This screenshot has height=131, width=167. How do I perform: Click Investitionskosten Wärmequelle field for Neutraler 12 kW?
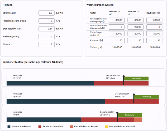click(135, 27)
